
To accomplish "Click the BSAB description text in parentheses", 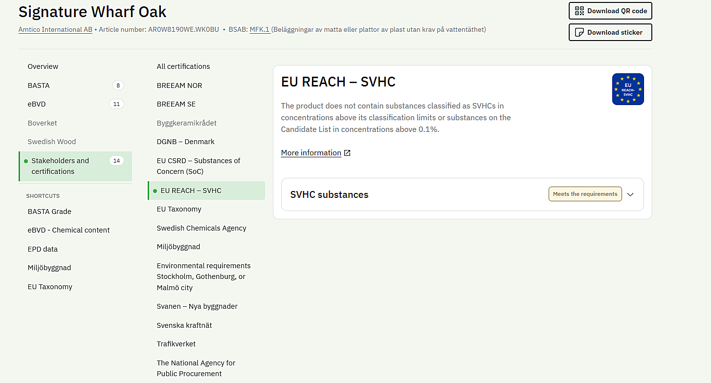I will (379, 29).
